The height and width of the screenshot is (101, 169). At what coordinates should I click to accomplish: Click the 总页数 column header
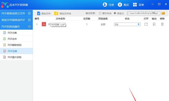pos(87,19)
